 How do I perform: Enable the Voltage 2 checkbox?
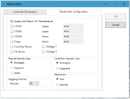click(44, 52)
